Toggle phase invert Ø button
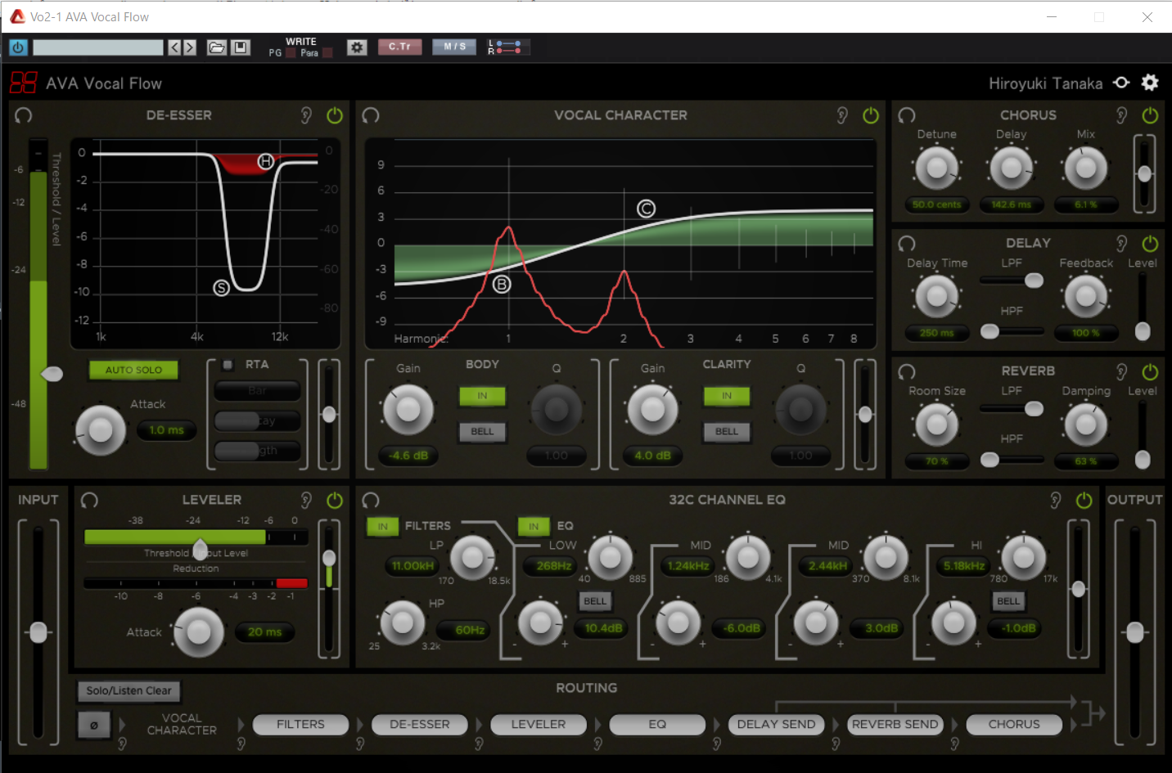 [94, 725]
